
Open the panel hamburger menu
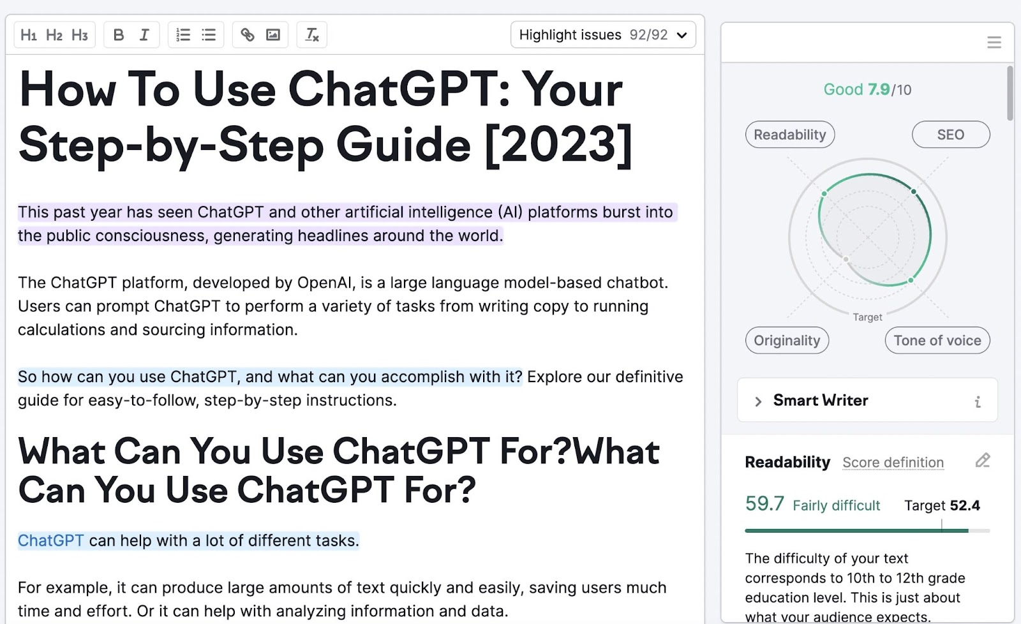pos(994,42)
